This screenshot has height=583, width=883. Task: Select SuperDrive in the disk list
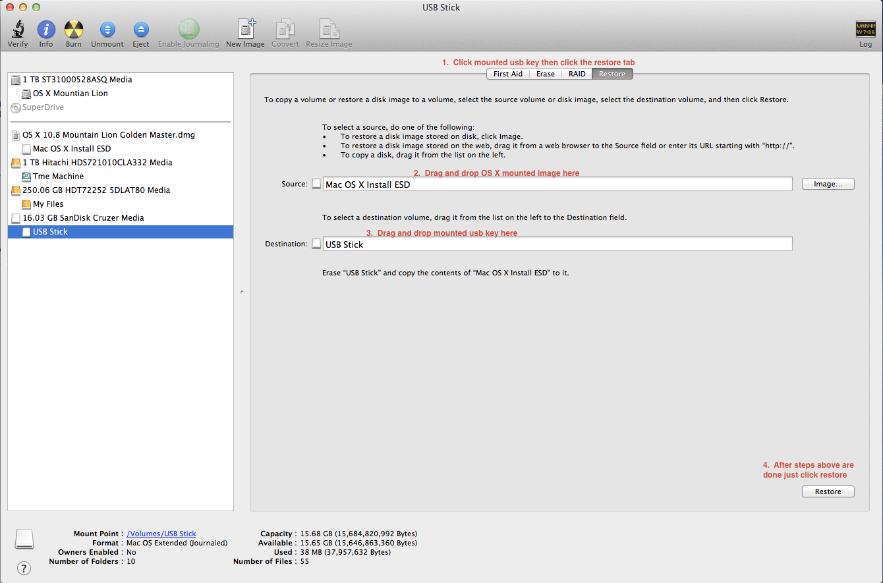pos(121,107)
